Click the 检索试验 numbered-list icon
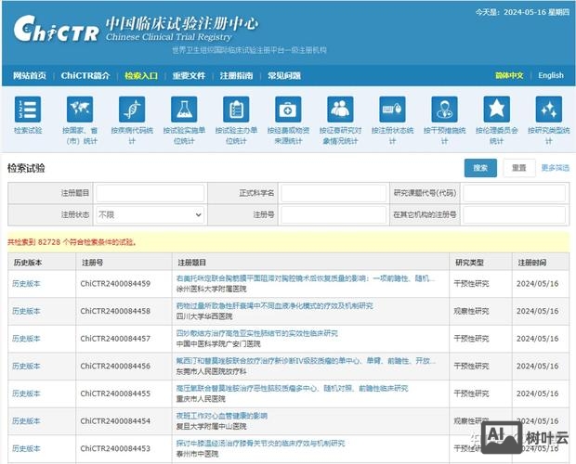The image size is (576, 464). click(x=28, y=110)
